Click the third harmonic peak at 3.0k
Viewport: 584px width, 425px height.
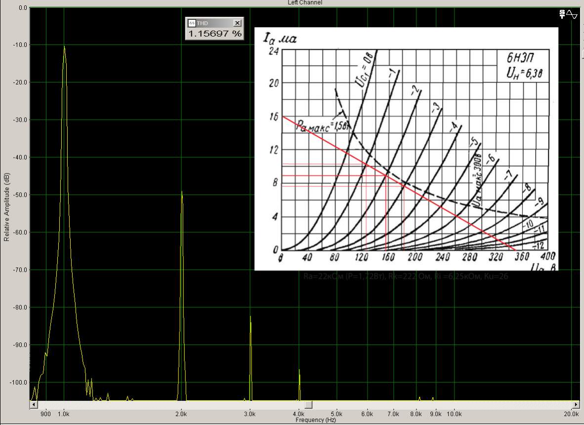coord(250,317)
